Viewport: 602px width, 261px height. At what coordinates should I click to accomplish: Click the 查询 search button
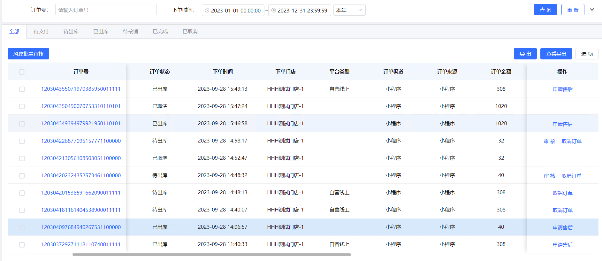(x=545, y=10)
